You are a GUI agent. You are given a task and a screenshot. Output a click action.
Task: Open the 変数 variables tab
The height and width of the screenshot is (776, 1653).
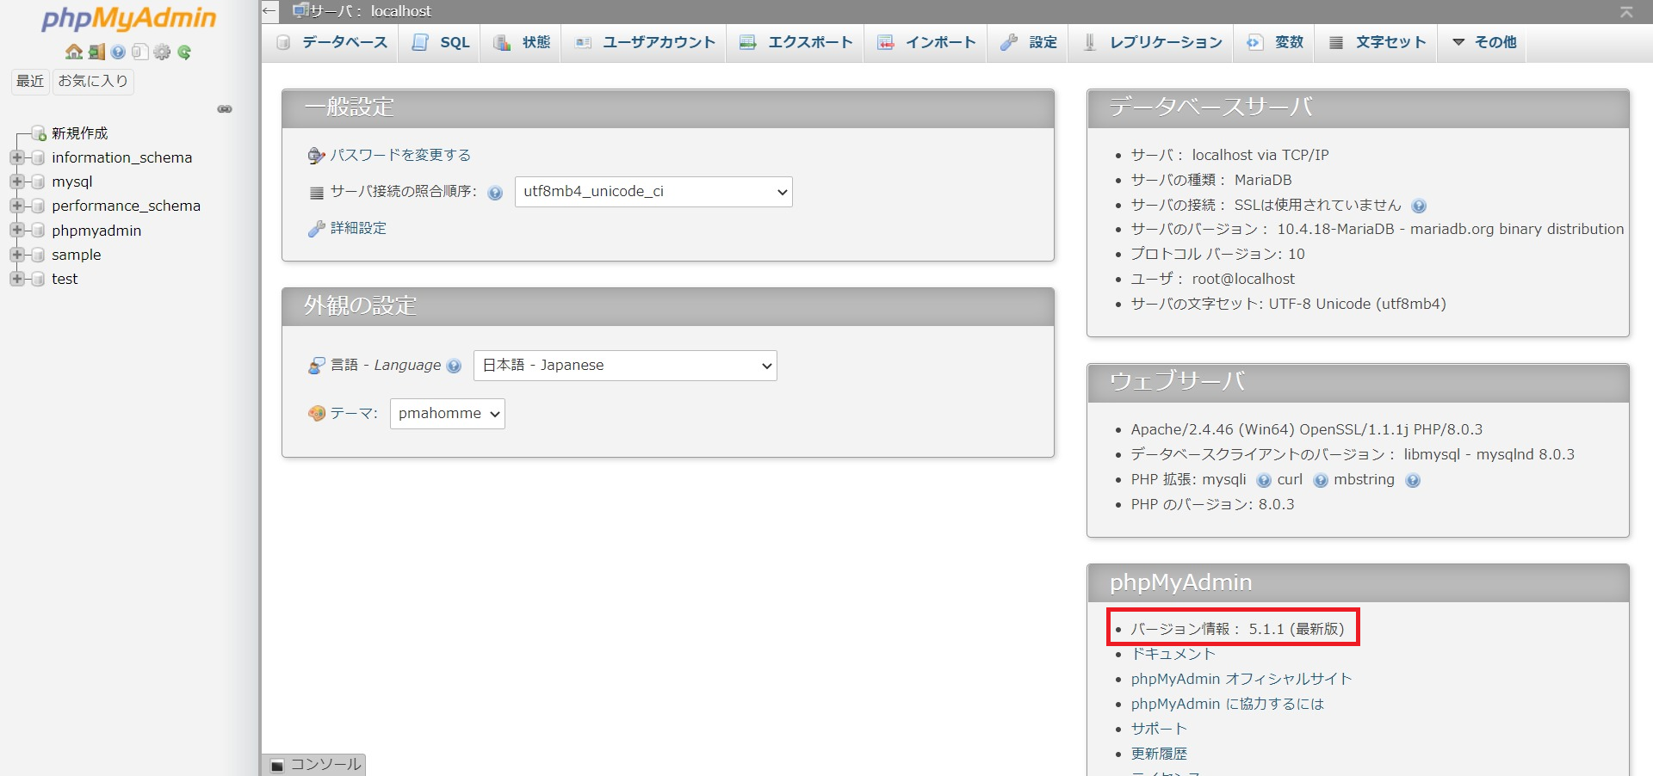pyautogui.click(x=1275, y=42)
